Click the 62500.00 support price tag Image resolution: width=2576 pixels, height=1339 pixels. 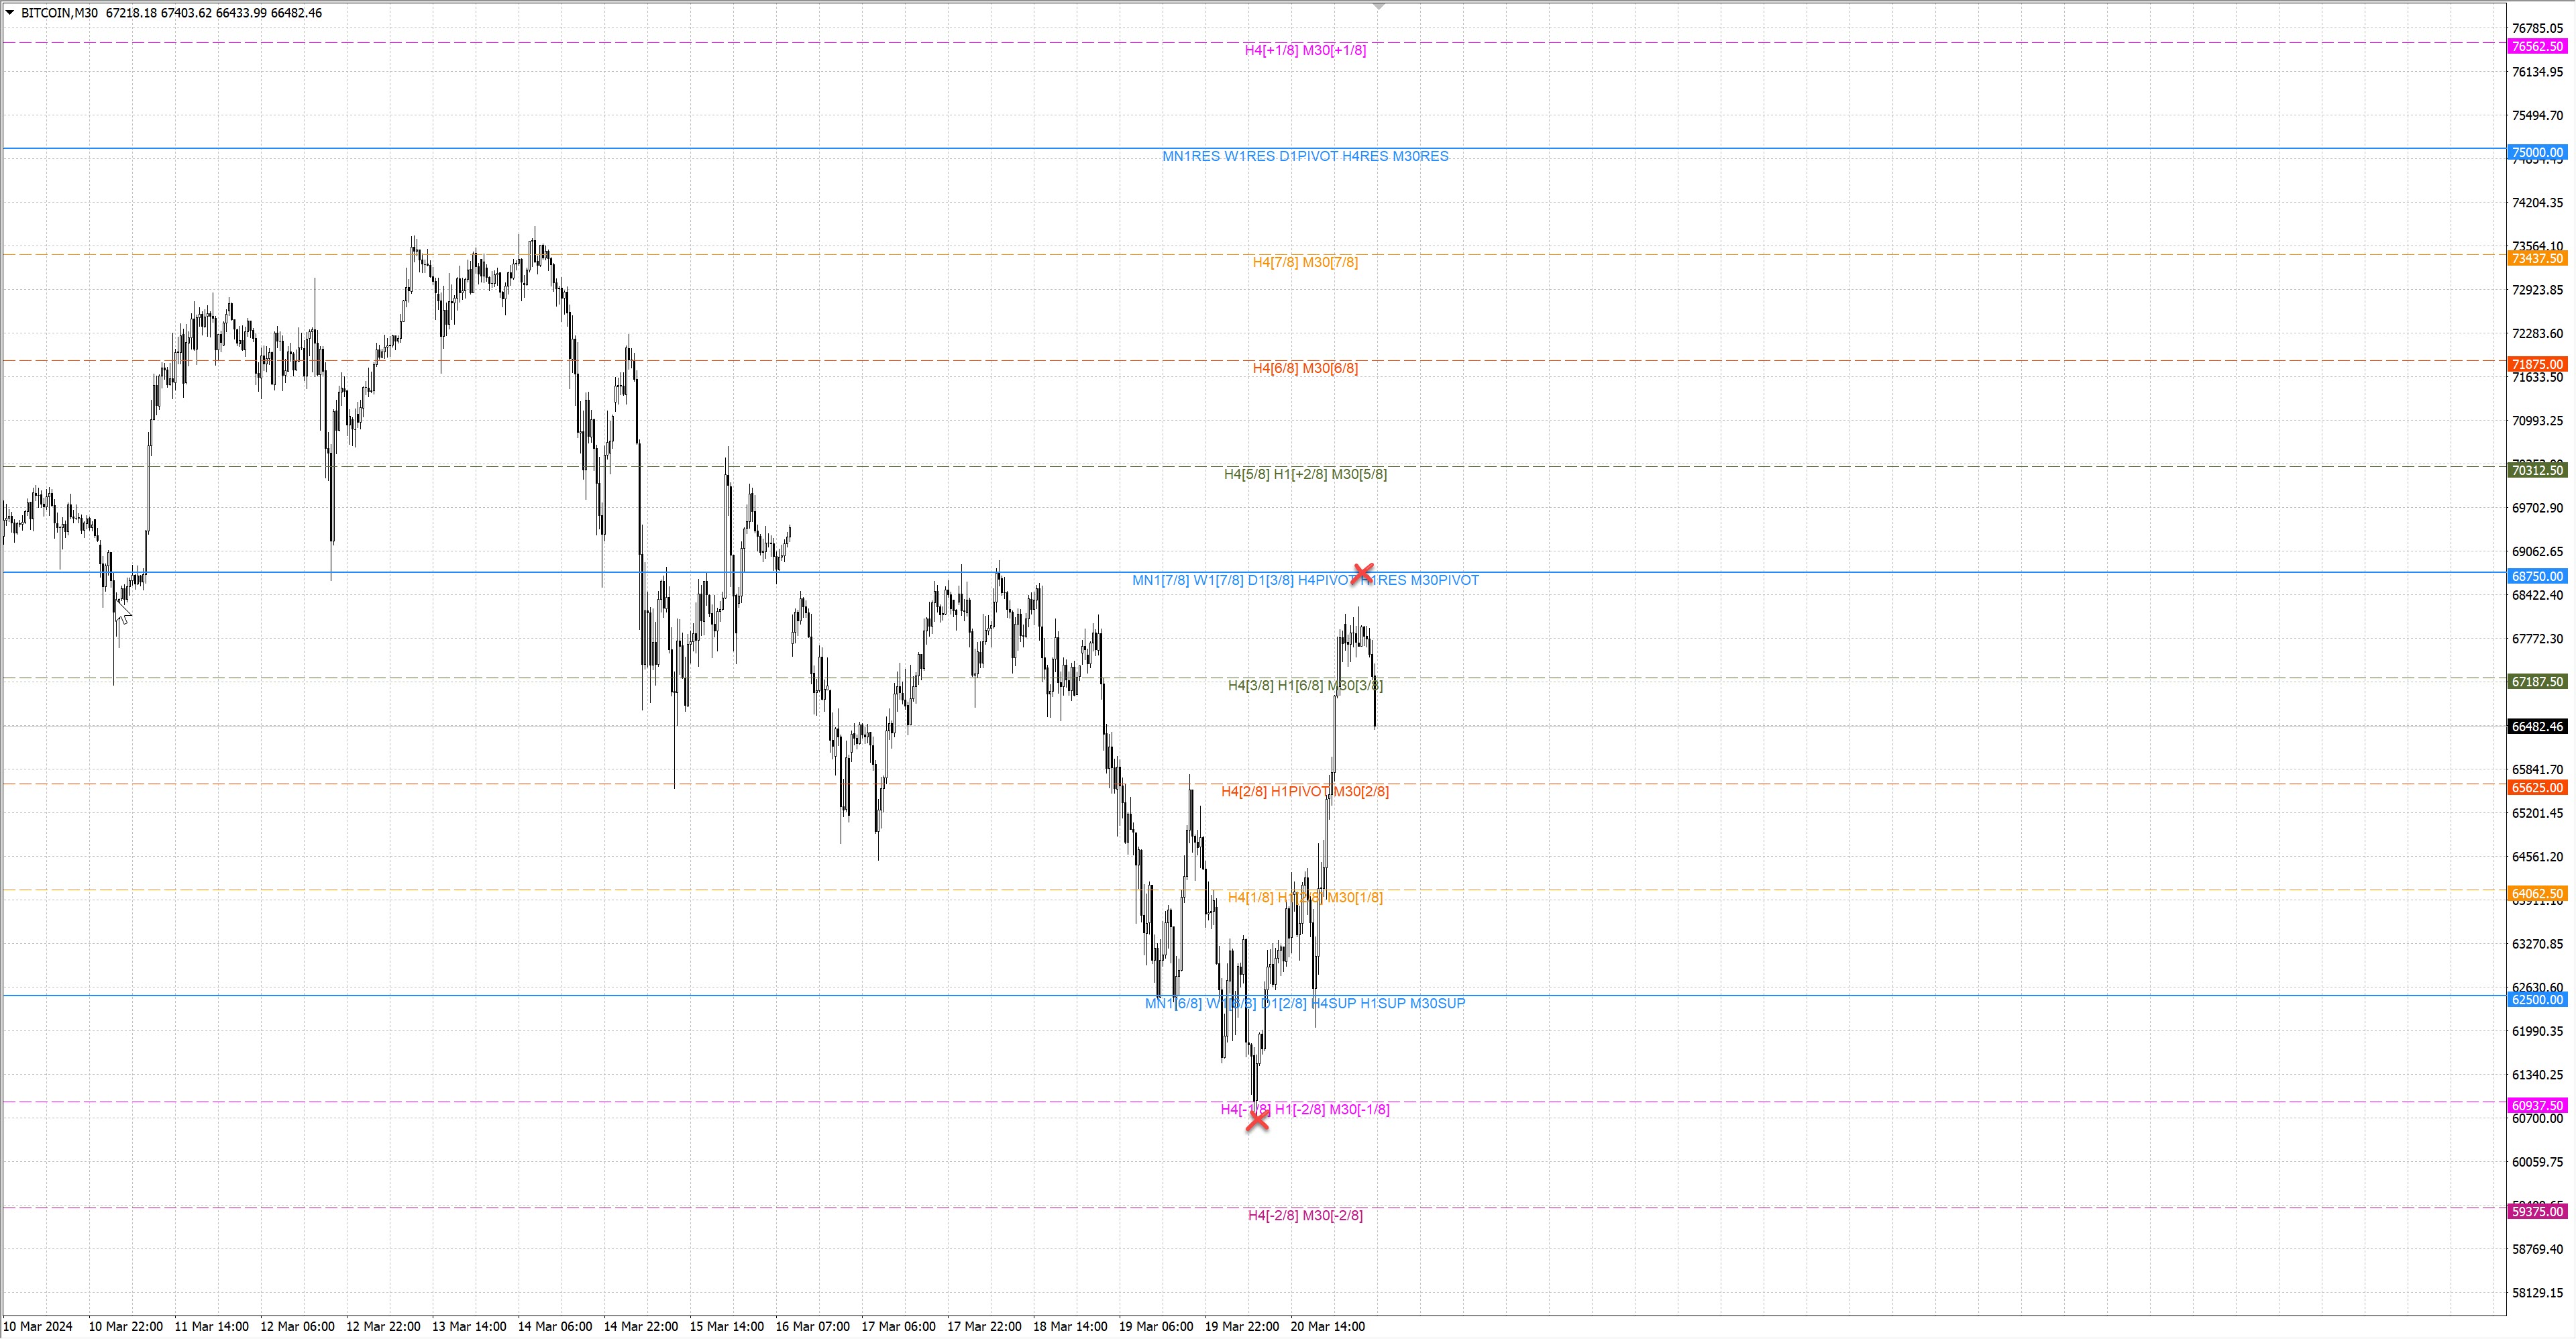[x=2537, y=1000]
